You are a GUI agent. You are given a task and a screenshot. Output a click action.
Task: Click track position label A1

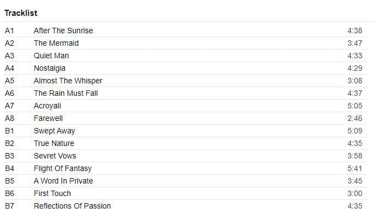tap(9, 30)
